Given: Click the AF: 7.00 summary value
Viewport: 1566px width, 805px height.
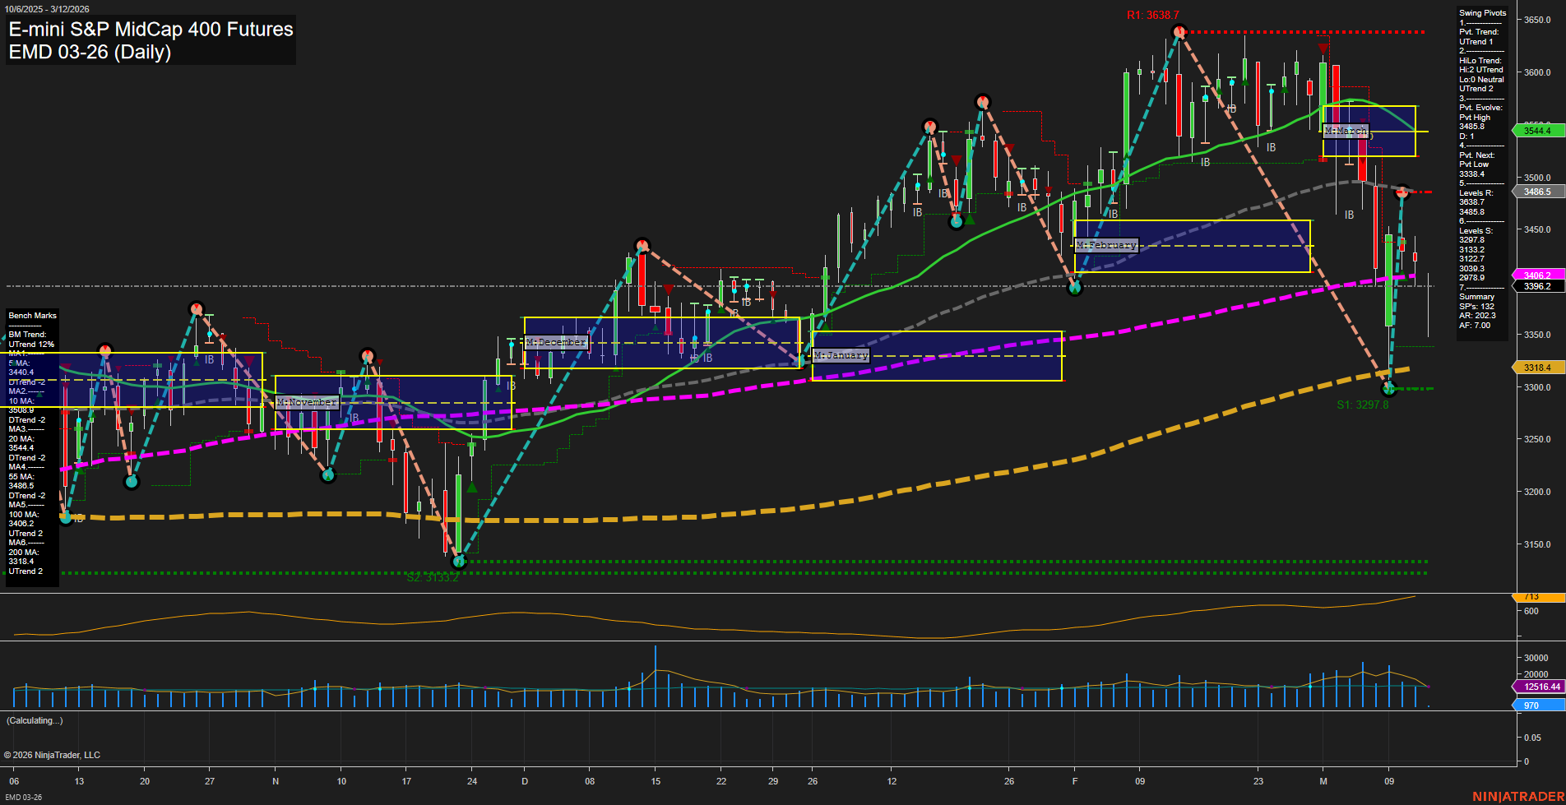Looking at the screenshot, I should click(1475, 326).
